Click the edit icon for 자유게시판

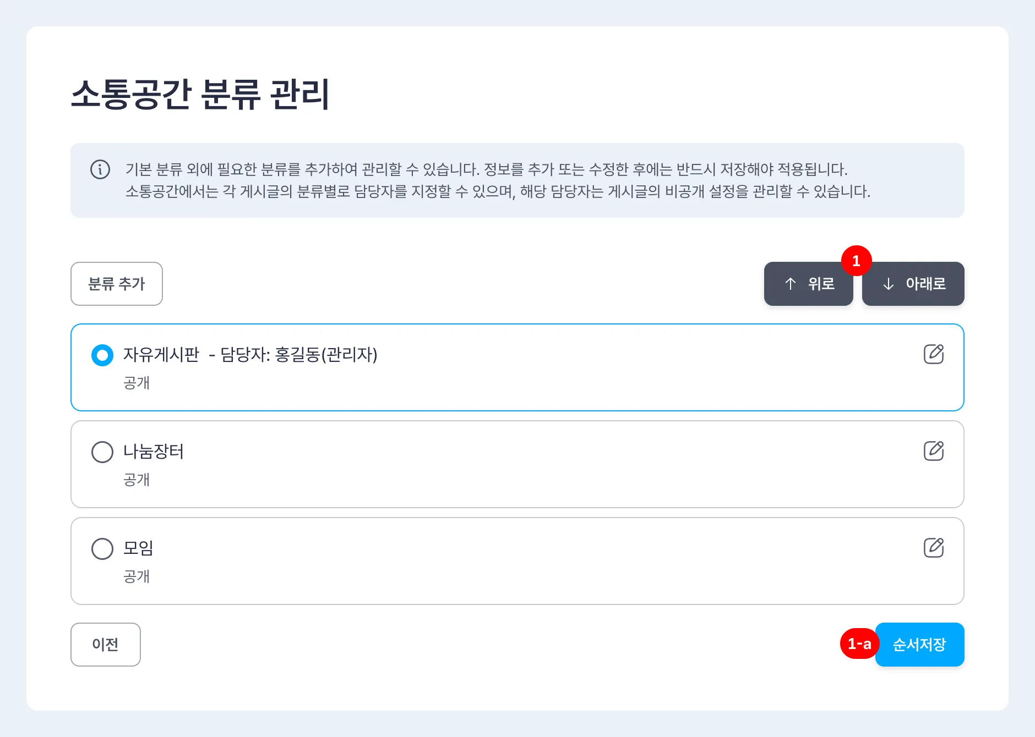[933, 354]
